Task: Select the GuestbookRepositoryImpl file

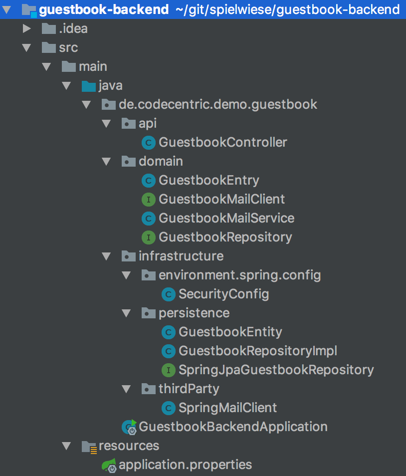Action: coord(258,351)
